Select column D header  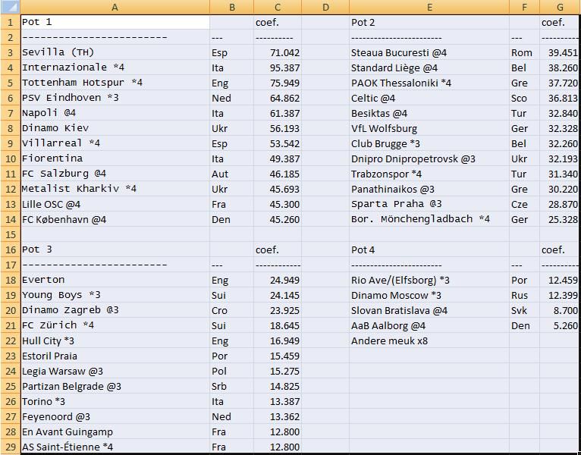pyautogui.click(x=325, y=7)
